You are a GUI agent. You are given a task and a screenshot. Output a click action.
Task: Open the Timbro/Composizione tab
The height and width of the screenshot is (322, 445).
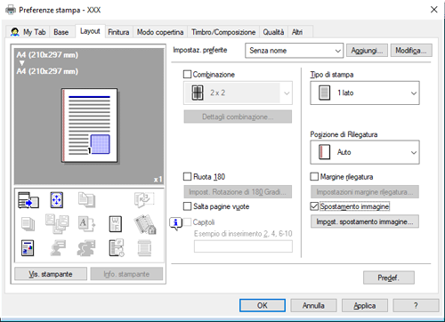223,32
